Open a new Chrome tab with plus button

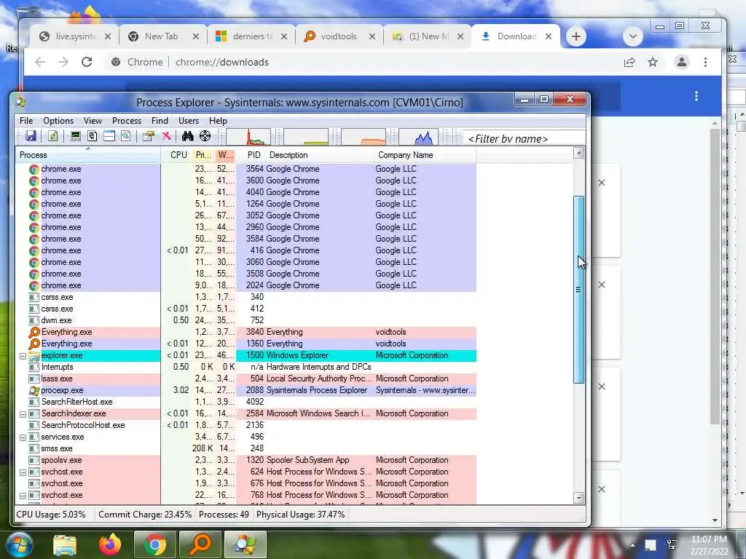coord(576,36)
